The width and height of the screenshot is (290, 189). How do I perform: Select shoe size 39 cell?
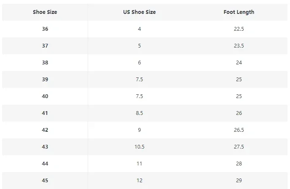click(x=45, y=80)
